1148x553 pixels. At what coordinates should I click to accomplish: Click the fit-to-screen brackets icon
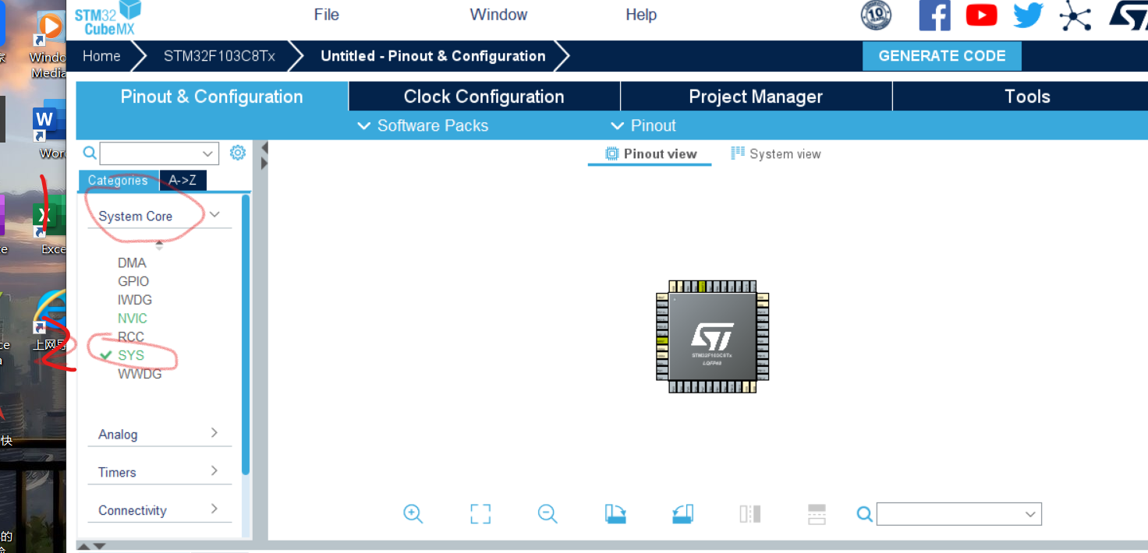coord(480,513)
